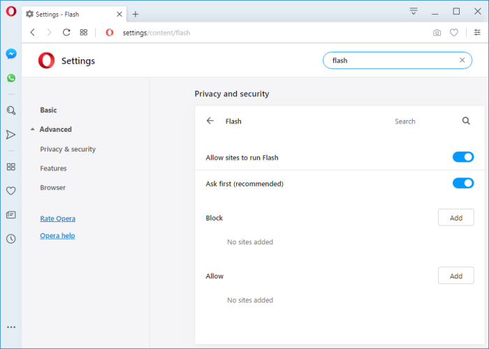This screenshot has width=489, height=349.
Task: Click the Opera logo beside Settings title
Action: click(47, 61)
